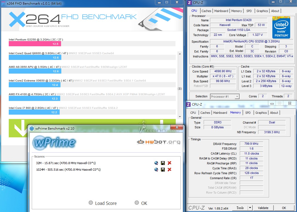This screenshot has height=212, width=297.
Task: Click the Tools button in CPU-Z
Action: point(240,208)
